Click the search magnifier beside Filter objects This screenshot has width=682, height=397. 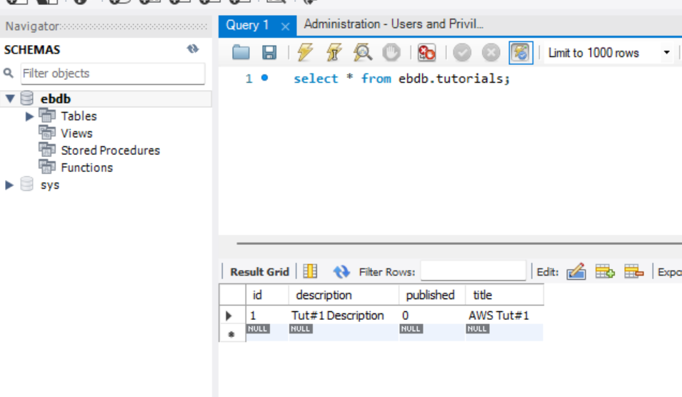coord(9,73)
